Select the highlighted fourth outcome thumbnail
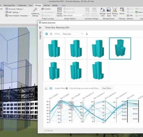This screenshot has height=137, width=143. tap(120, 48)
